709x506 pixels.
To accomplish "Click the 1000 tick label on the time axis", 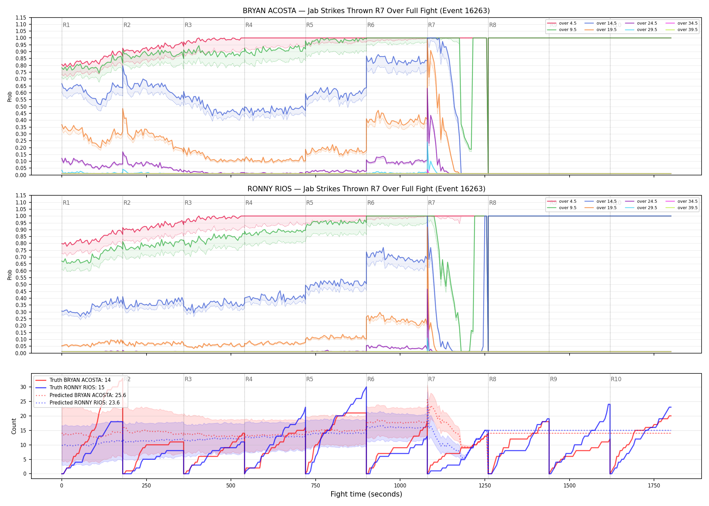I will (400, 486).
